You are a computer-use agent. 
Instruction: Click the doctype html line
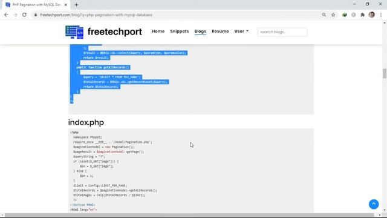pos(82,205)
